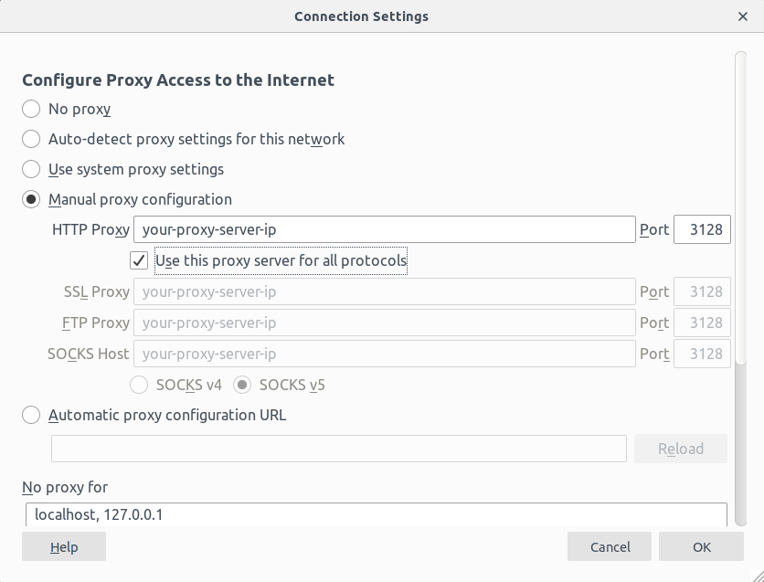Image resolution: width=764 pixels, height=582 pixels.
Task: Click the No proxy for text box
Action: 376,515
